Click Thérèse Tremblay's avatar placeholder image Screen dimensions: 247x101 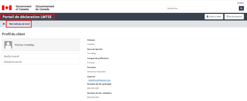click(8, 45)
